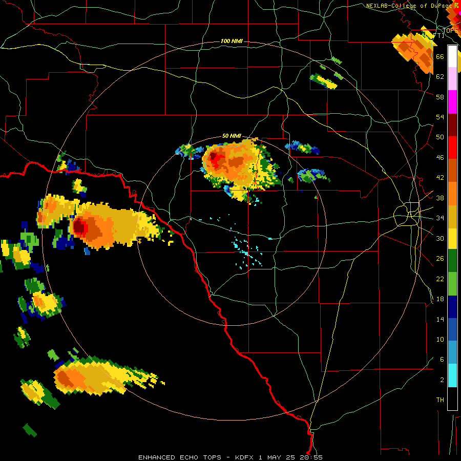Pick the medium blue legend color band

pyautogui.click(x=452, y=329)
